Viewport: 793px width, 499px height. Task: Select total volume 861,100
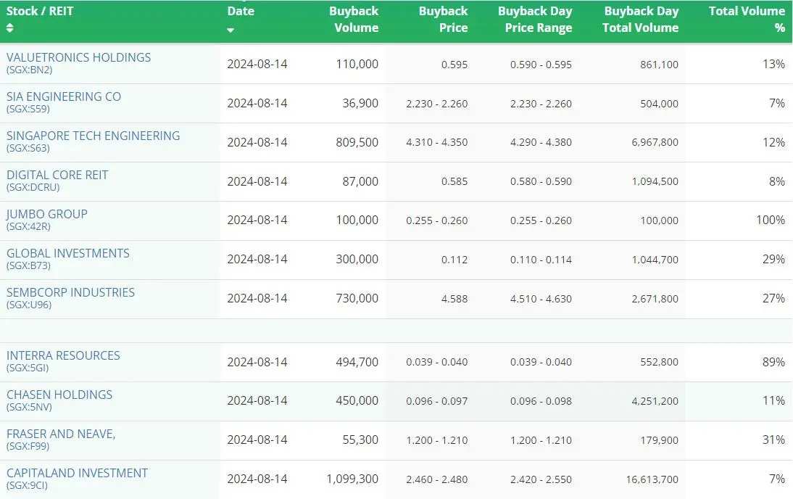point(659,65)
